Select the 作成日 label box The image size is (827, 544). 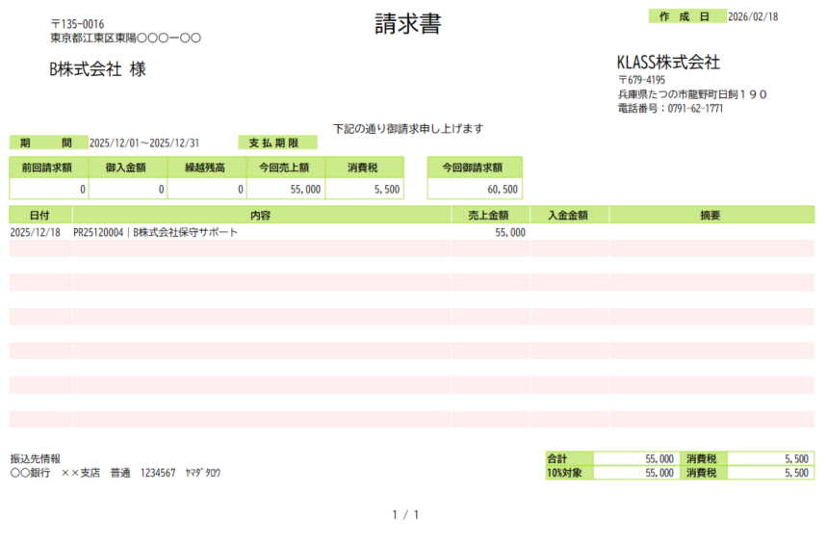tap(685, 16)
